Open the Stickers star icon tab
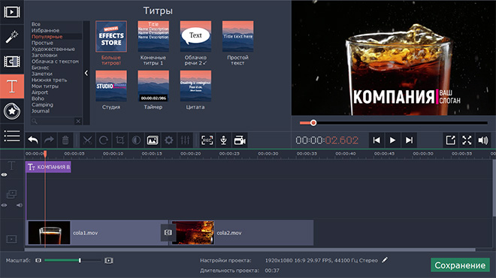 pos(12,111)
